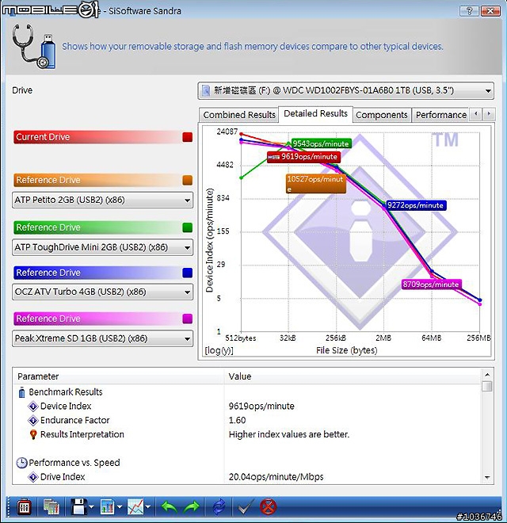Click the green back arrow icon
507x523 pixels.
pos(170,507)
